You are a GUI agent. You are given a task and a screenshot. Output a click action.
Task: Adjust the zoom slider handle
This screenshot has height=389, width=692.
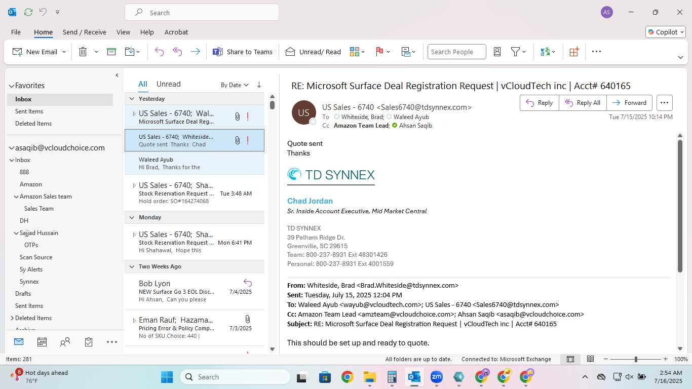tap(636, 359)
